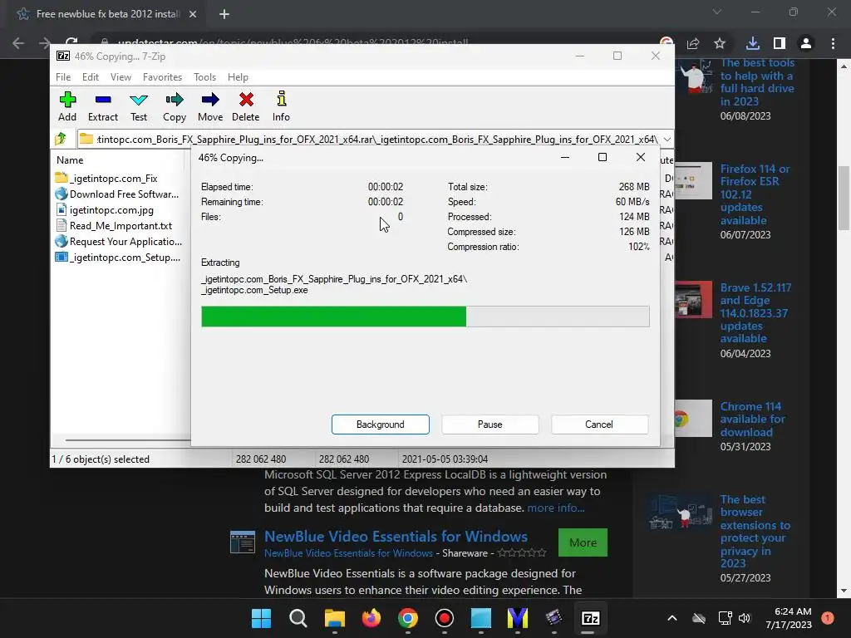
Task: Minimize the 46% Copying dialog
Action: coord(565,157)
